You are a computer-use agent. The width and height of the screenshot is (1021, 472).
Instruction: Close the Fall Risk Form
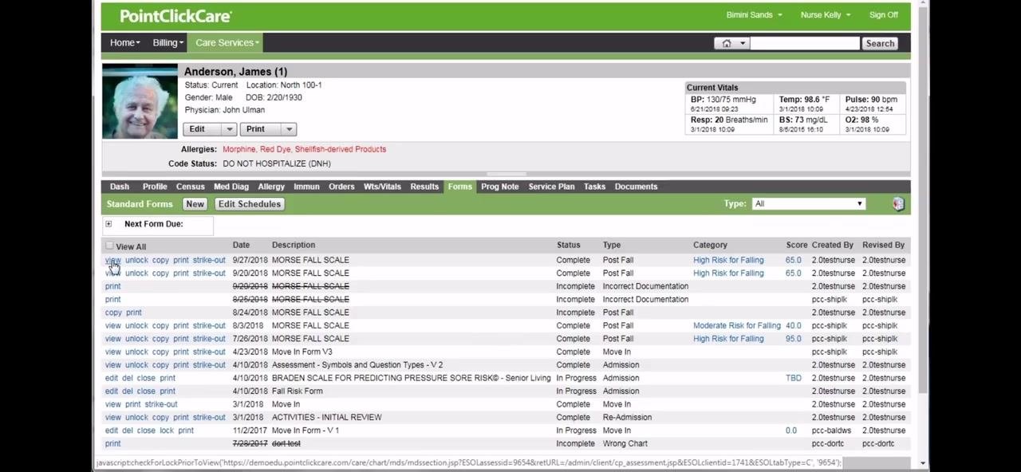click(x=146, y=391)
